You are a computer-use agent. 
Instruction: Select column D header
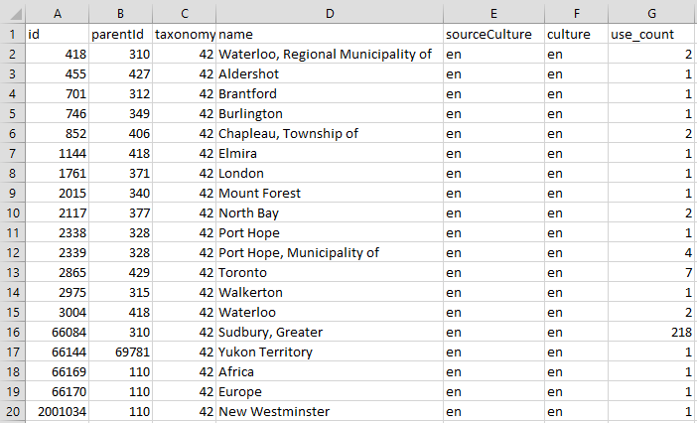(x=329, y=13)
